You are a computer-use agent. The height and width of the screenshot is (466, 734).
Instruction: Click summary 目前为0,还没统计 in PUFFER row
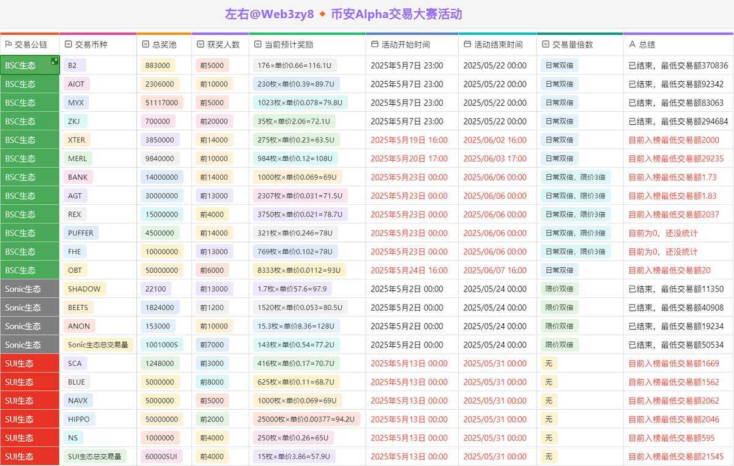(663, 233)
